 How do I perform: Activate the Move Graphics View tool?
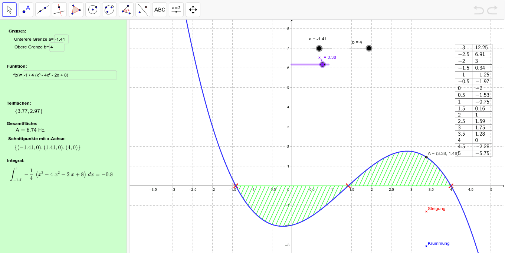click(193, 10)
